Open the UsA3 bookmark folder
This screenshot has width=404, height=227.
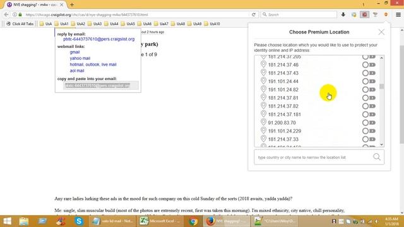pyautogui.click(x=95, y=24)
